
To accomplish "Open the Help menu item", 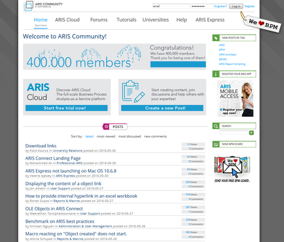I will click(x=181, y=20).
